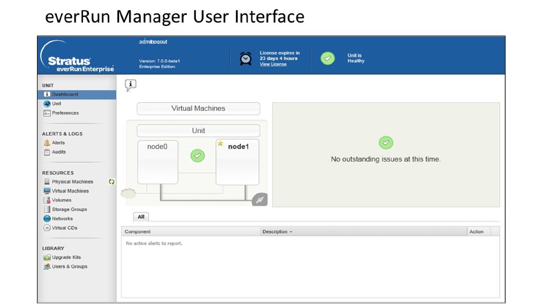Click the Preferences icon in sidebar
This screenshot has height=305, width=542.
[47, 113]
